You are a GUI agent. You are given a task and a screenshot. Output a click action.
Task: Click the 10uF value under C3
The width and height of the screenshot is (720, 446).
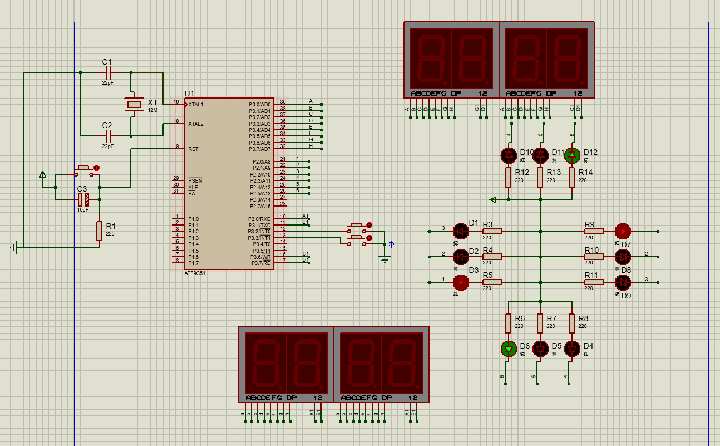83,210
